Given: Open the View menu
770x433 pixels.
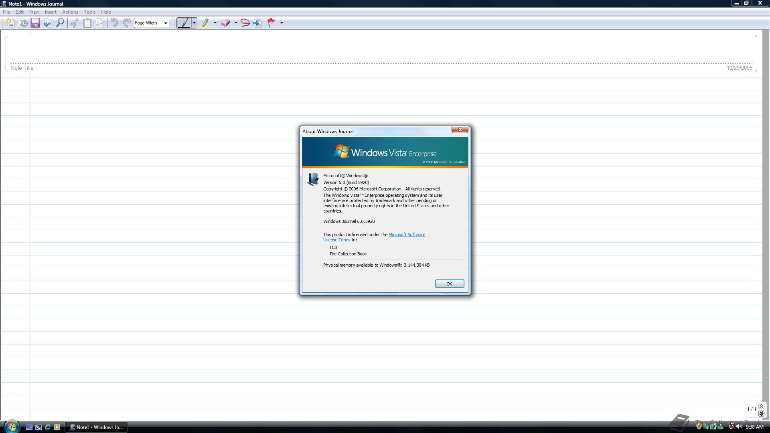Looking at the screenshot, I should click(x=34, y=12).
